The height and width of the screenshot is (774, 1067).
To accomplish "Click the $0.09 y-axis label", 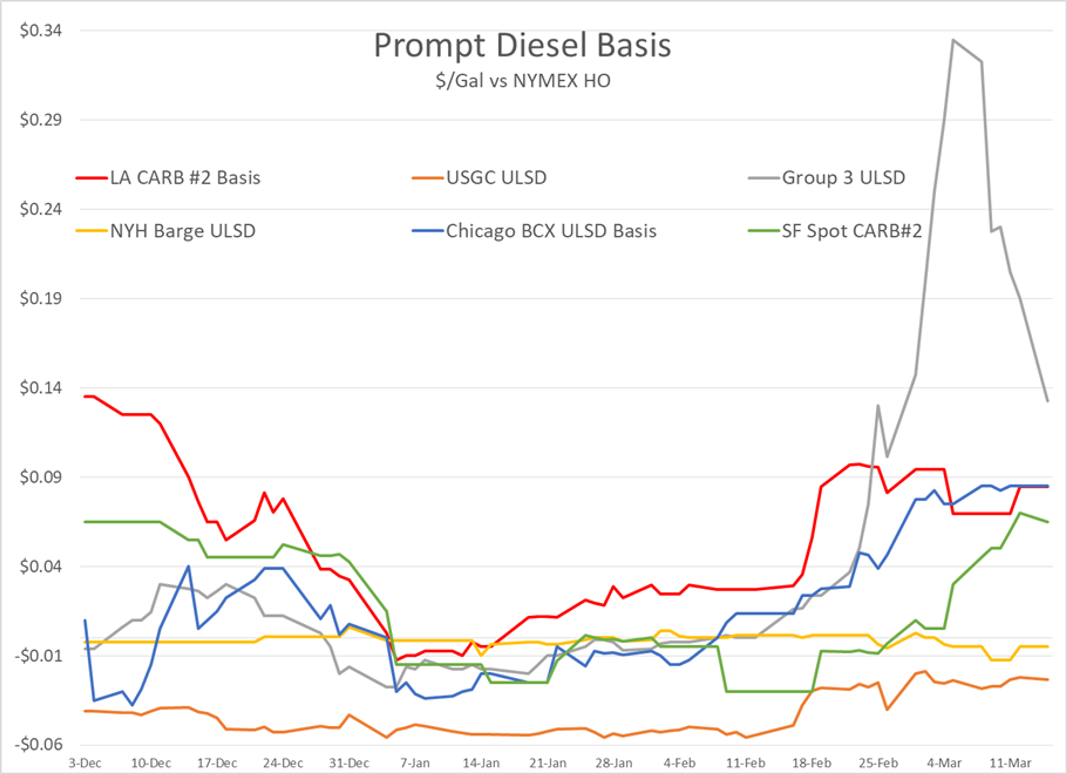I will tap(41, 477).
